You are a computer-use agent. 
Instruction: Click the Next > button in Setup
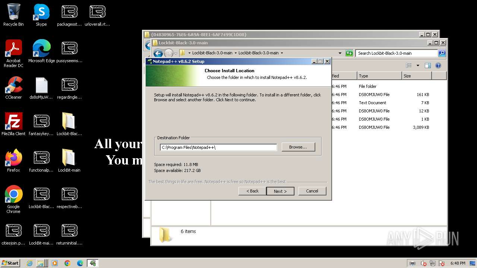(x=280, y=191)
